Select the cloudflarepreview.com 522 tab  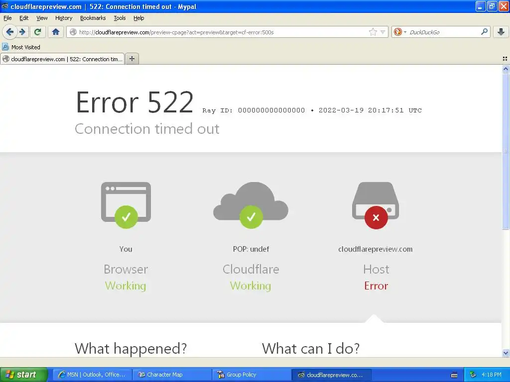click(62, 59)
